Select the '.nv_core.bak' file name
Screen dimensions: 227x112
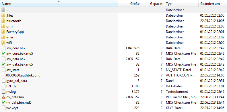(16, 48)
